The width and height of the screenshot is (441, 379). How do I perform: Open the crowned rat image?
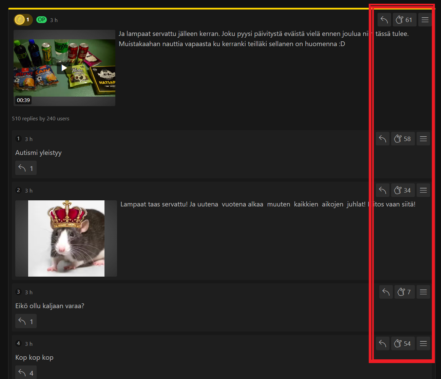coord(66,238)
